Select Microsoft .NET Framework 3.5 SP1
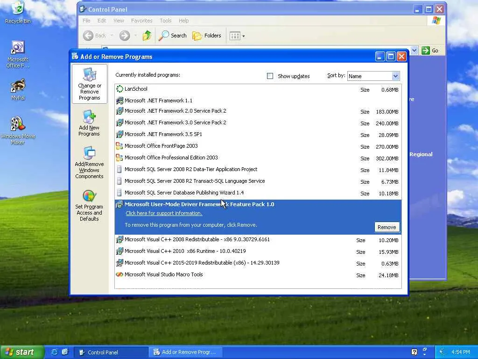478x359 pixels. 258,134
